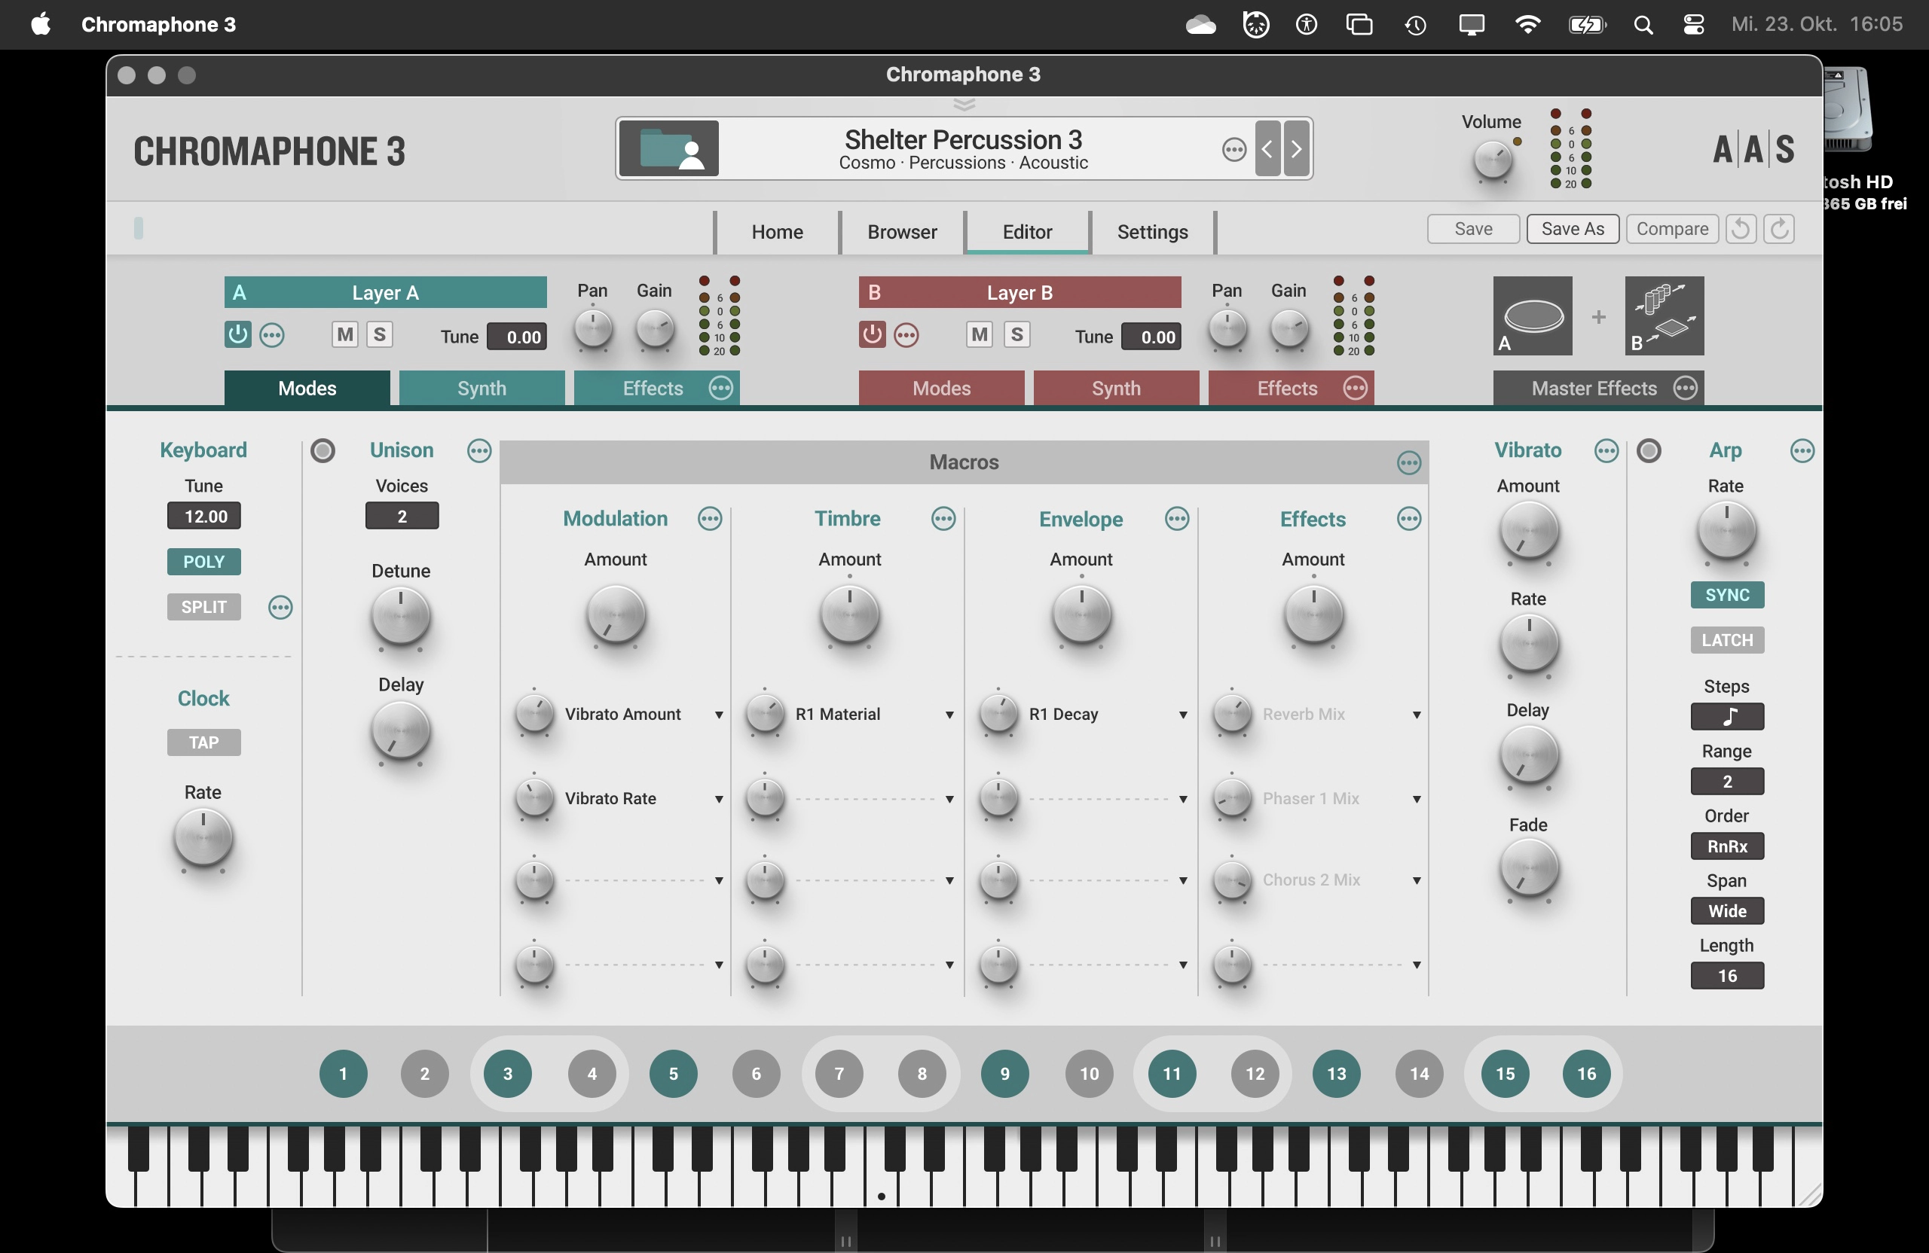Open Effects macro options icon
The width and height of the screenshot is (1929, 1253).
click(1408, 518)
